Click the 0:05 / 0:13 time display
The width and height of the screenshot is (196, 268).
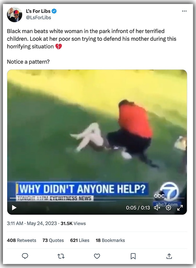pyautogui.click(x=138, y=208)
